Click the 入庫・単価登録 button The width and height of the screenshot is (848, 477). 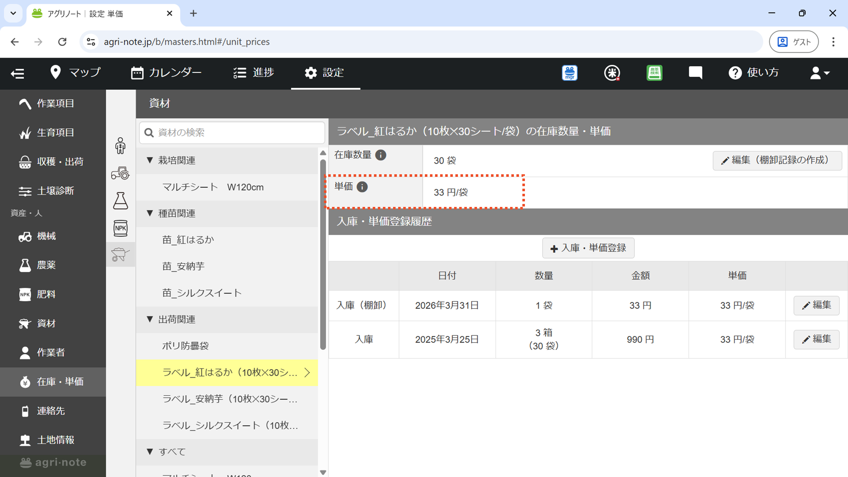click(588, 248)
